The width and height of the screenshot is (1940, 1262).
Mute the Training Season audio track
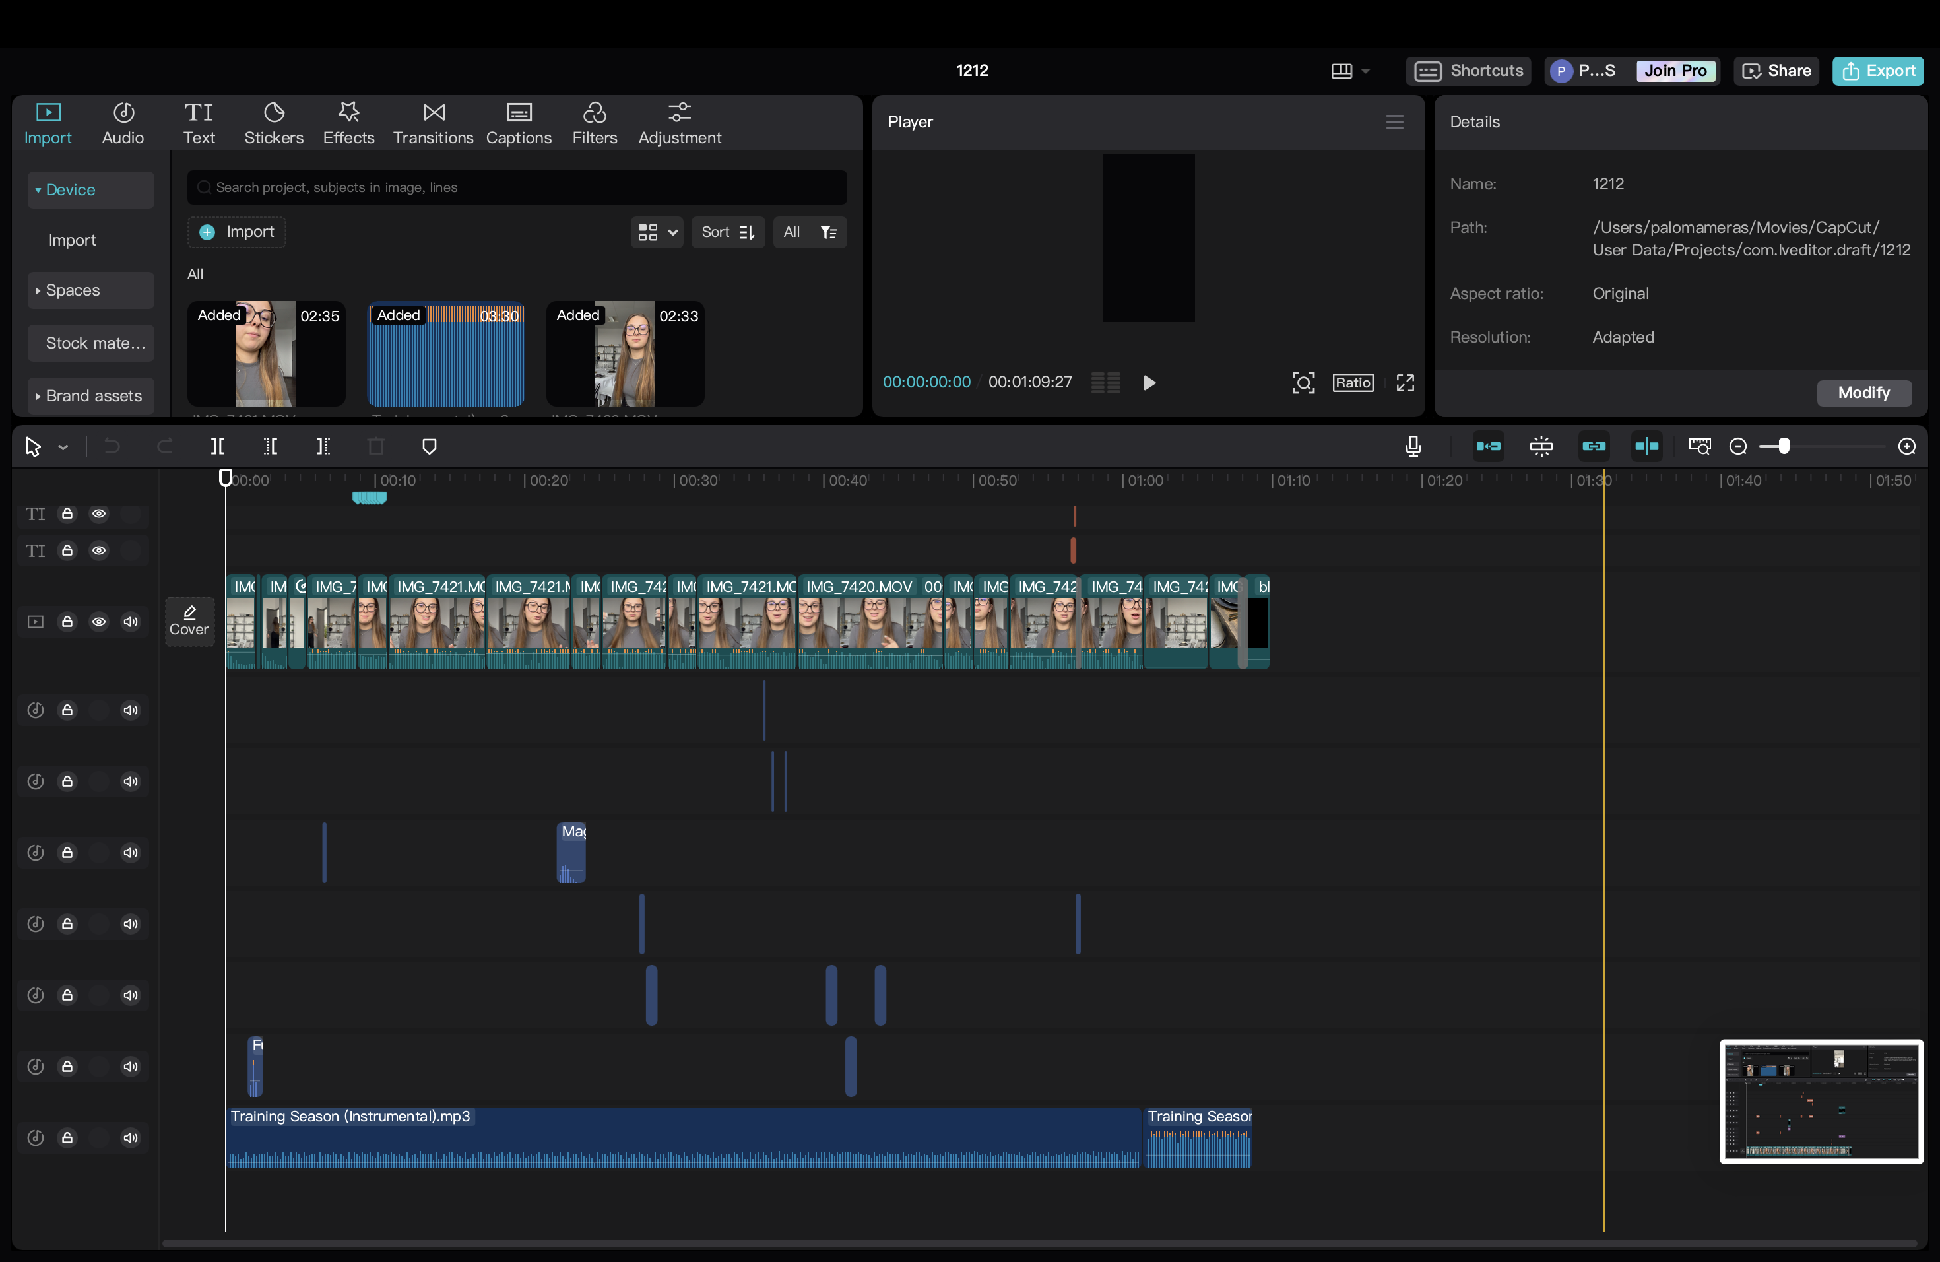point(131,1137)
